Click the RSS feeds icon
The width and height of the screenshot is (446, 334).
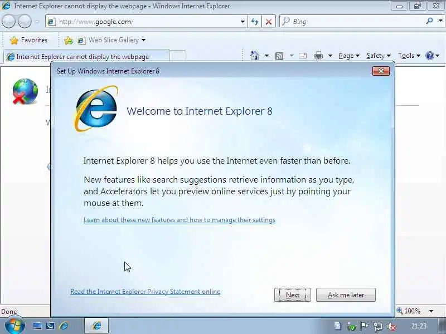pos(279,56)
